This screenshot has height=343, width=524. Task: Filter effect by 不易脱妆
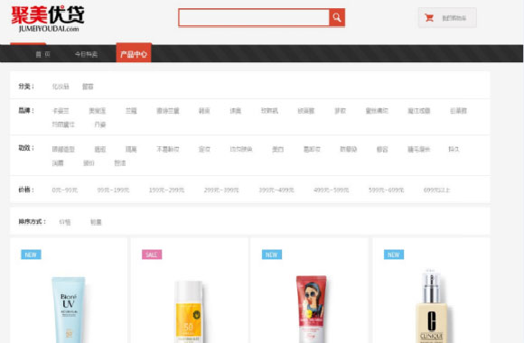point(168,149)
